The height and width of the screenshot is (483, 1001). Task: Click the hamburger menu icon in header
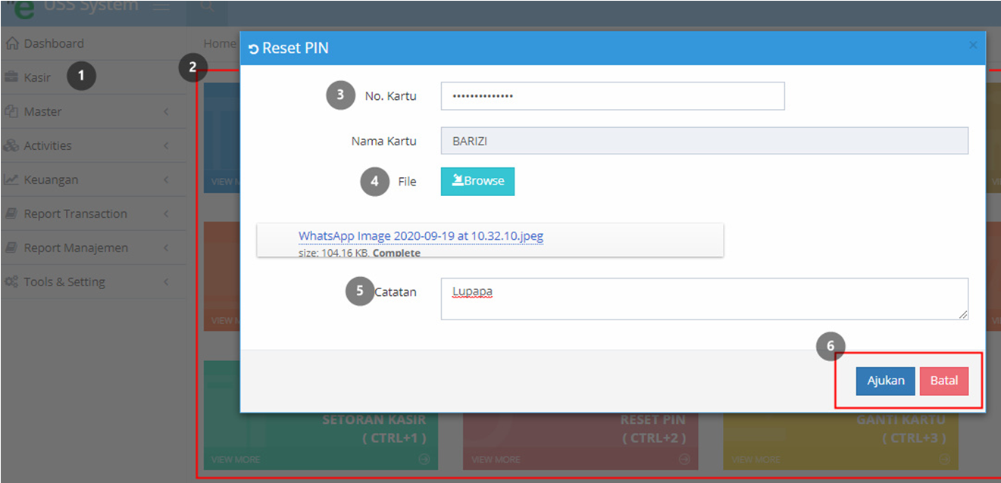tap(161, 7)
